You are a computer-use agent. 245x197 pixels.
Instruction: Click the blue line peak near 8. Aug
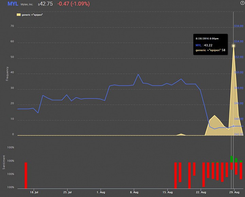pyautogui.click(x=138, y=74)
